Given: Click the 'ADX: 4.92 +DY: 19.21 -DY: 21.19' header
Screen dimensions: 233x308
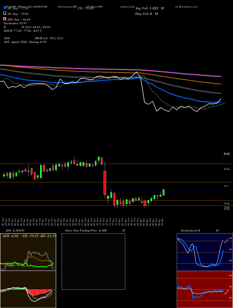Looking at the screenshot, I should tap(29, 236).
